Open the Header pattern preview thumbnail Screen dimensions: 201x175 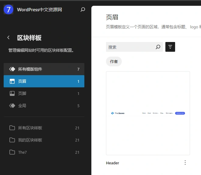(x=148, y=113)
